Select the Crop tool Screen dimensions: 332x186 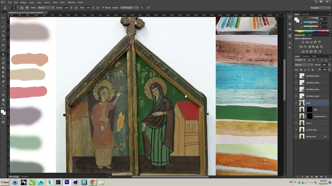point(3,36)
